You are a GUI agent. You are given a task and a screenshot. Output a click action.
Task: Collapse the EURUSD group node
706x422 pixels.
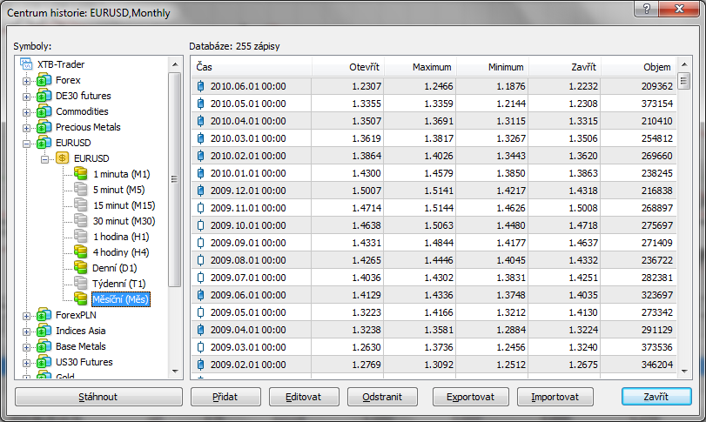(x=26, y=144)
